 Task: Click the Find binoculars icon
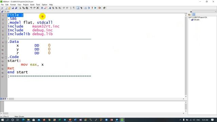42,8
